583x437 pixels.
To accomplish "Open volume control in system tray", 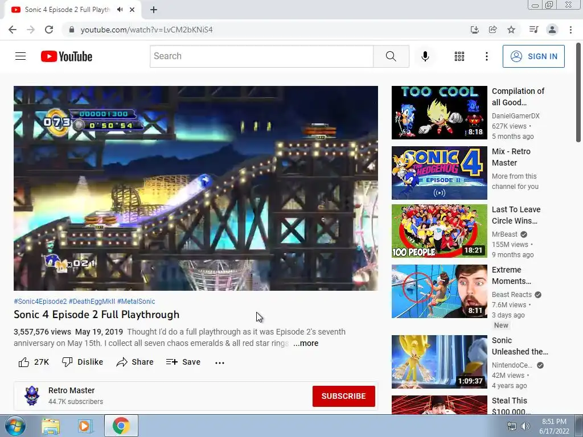I will [525, 426].
